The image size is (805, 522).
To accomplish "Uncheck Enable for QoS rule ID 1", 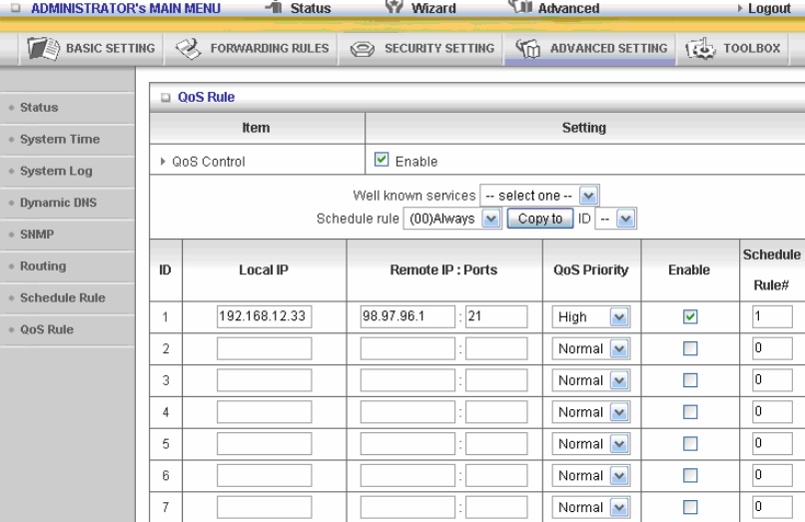I will click(x=691, y=316).
